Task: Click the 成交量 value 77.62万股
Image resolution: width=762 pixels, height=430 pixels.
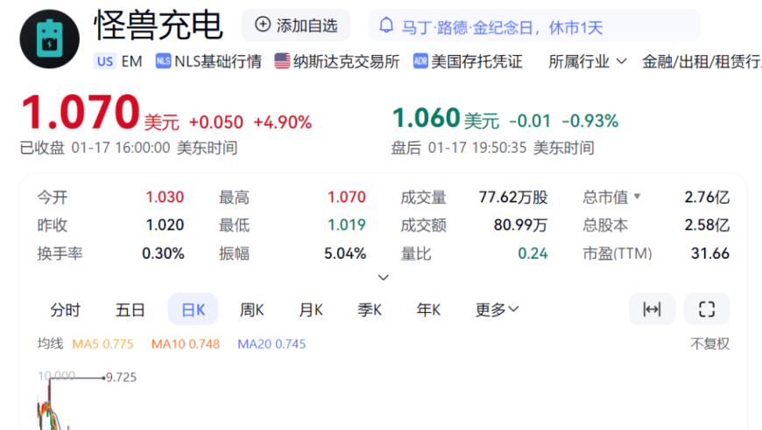Action: click(513, 198)
